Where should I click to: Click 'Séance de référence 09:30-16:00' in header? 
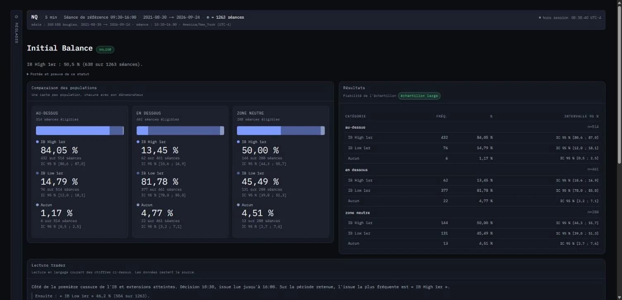(x=100, y=17)
